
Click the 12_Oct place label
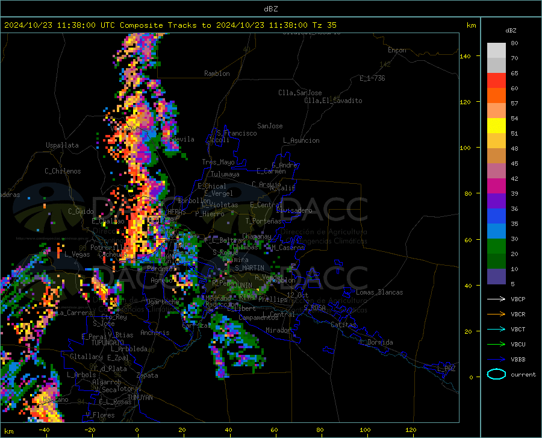coord(297,295)
